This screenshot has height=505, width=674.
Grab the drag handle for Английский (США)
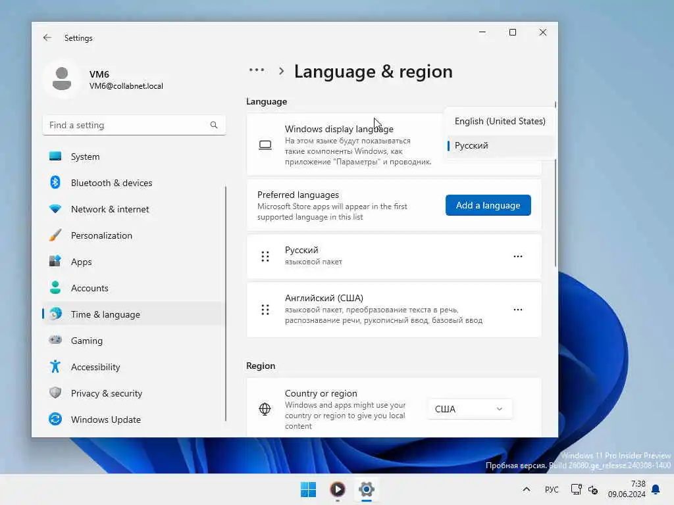265,310
